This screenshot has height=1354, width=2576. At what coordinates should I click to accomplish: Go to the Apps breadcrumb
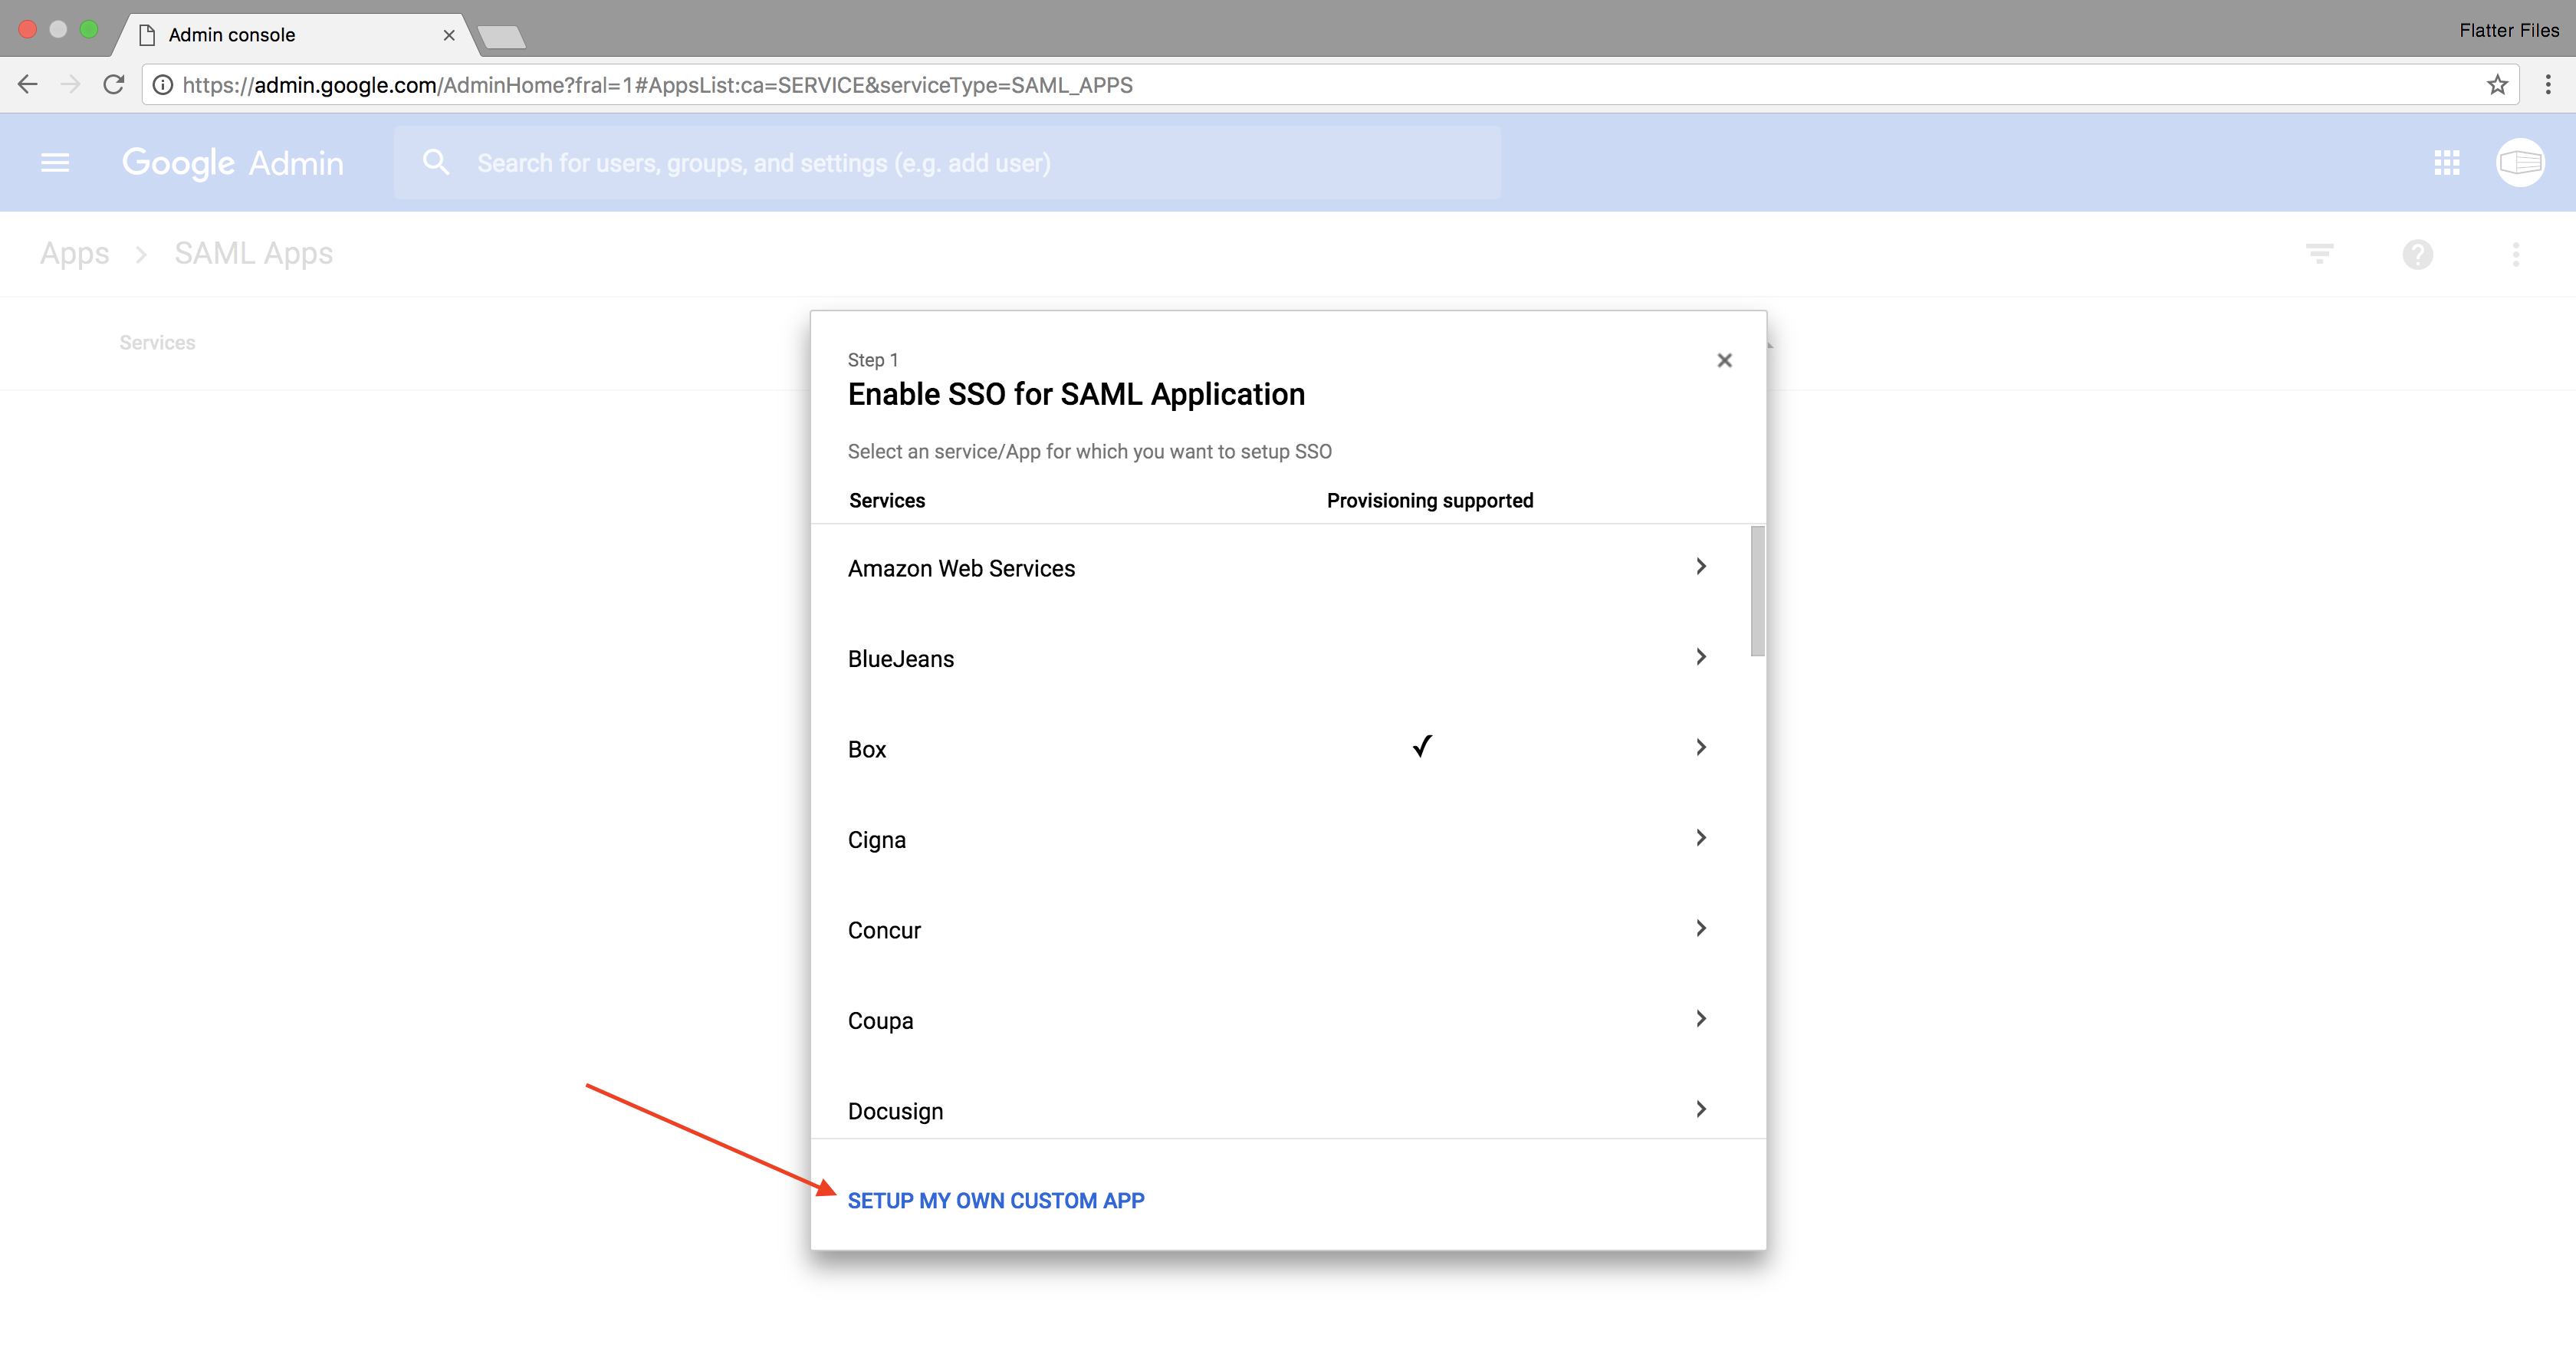[74, 254]
